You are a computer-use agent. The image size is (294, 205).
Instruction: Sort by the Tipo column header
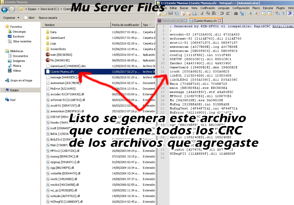148,25
